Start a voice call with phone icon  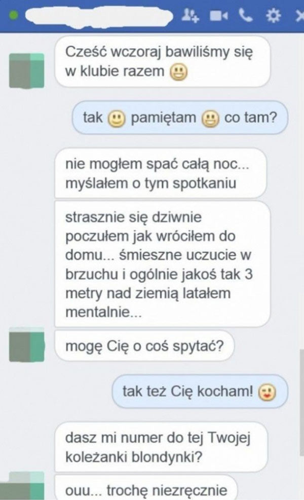point(246,15)
